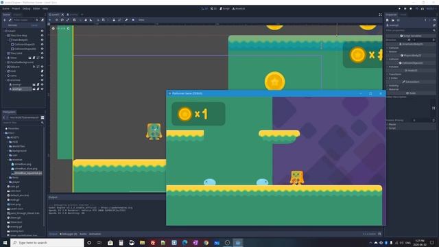Viewport: 439px width, 247px height.
Task: Toggle visibility of the Steve node
Action: click(x=42, y=58)
